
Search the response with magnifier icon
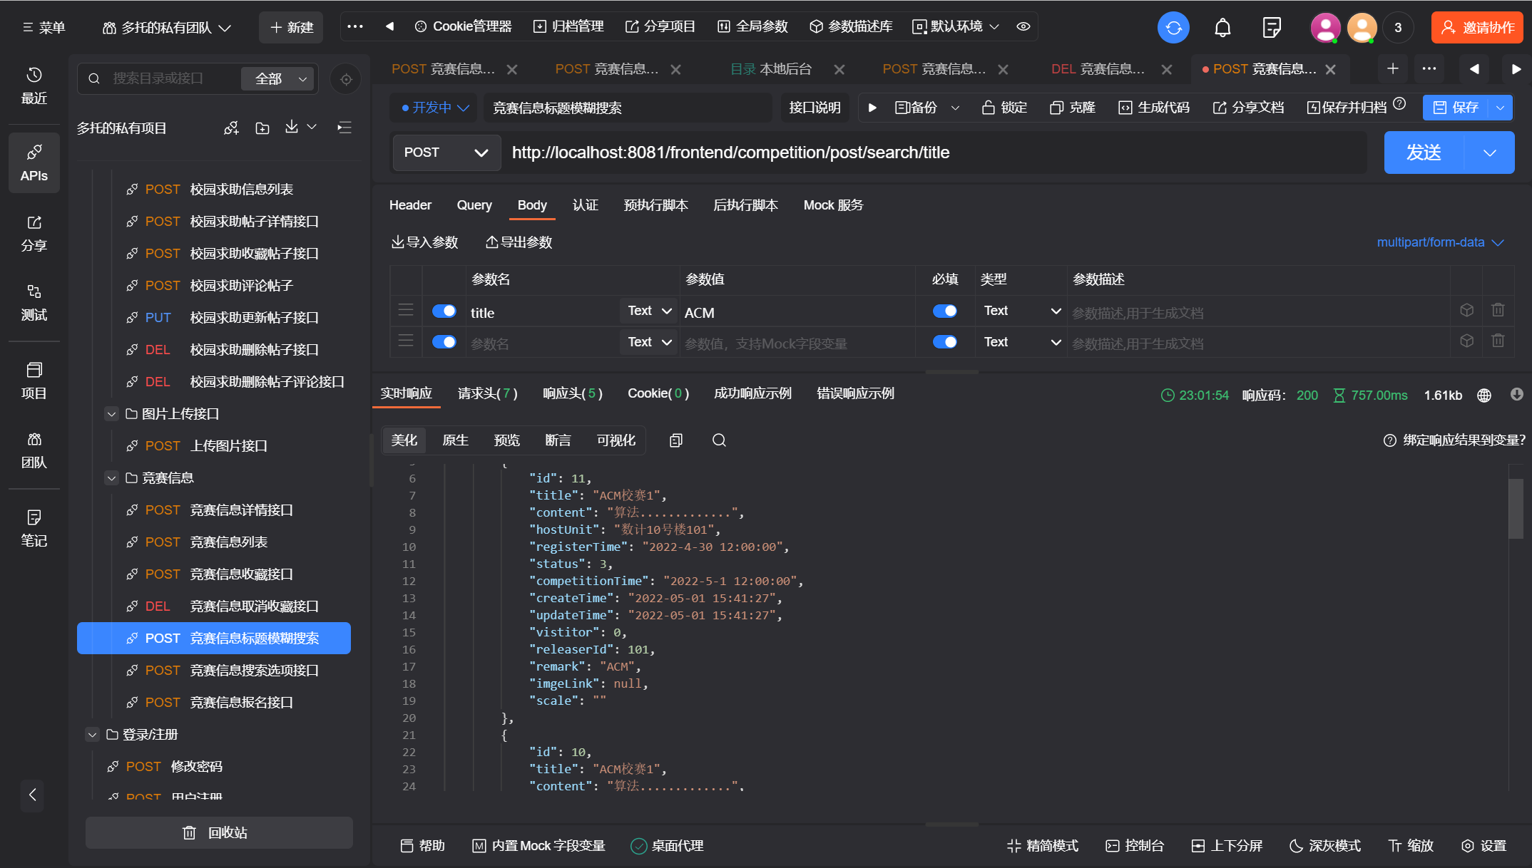(x=719, y=440)
